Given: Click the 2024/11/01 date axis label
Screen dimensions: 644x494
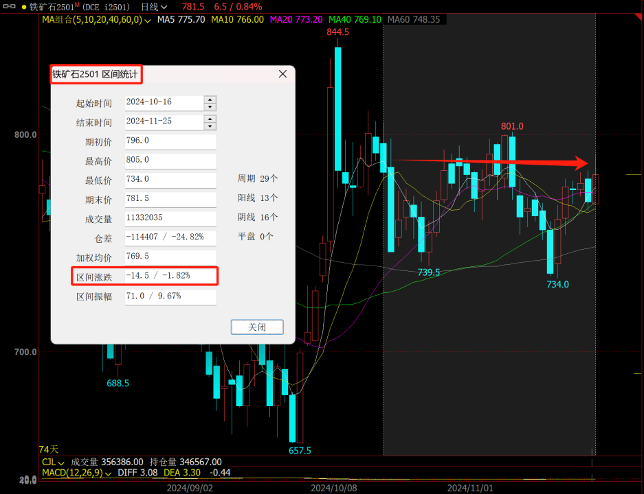Looking at the screenshot, I should [x=470, y=489].
